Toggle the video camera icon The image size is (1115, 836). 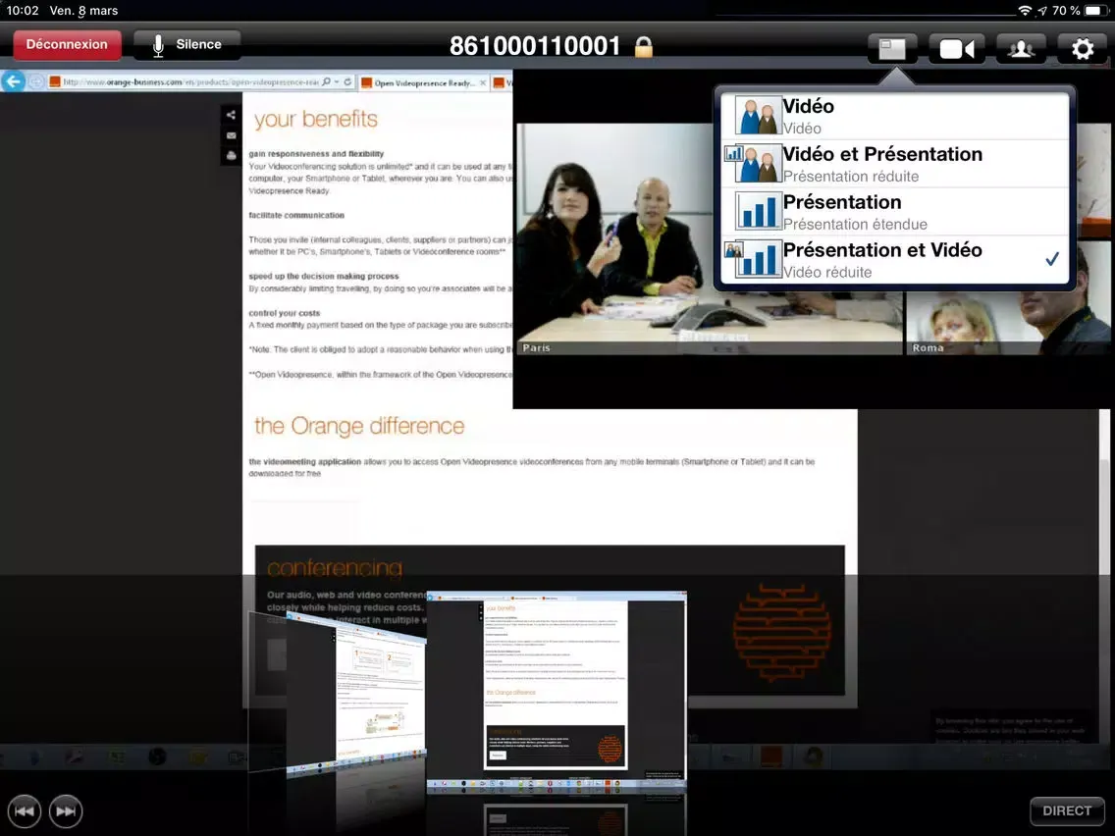(x=956, y=49)
